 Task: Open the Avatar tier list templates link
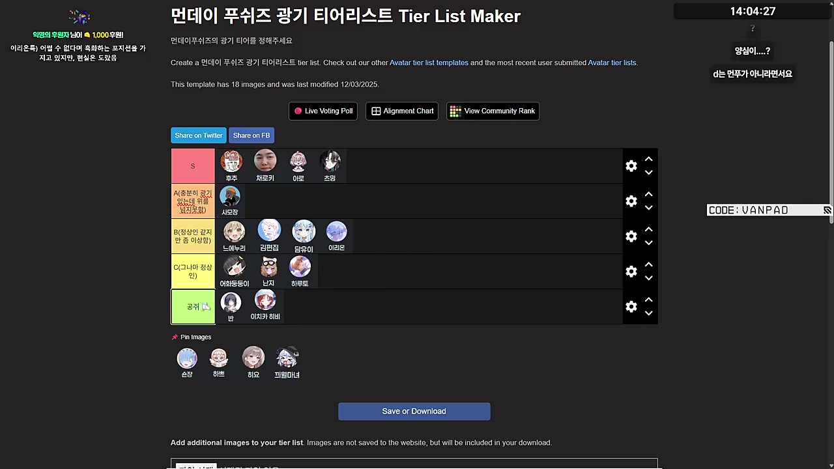click(x=429, y=63)
